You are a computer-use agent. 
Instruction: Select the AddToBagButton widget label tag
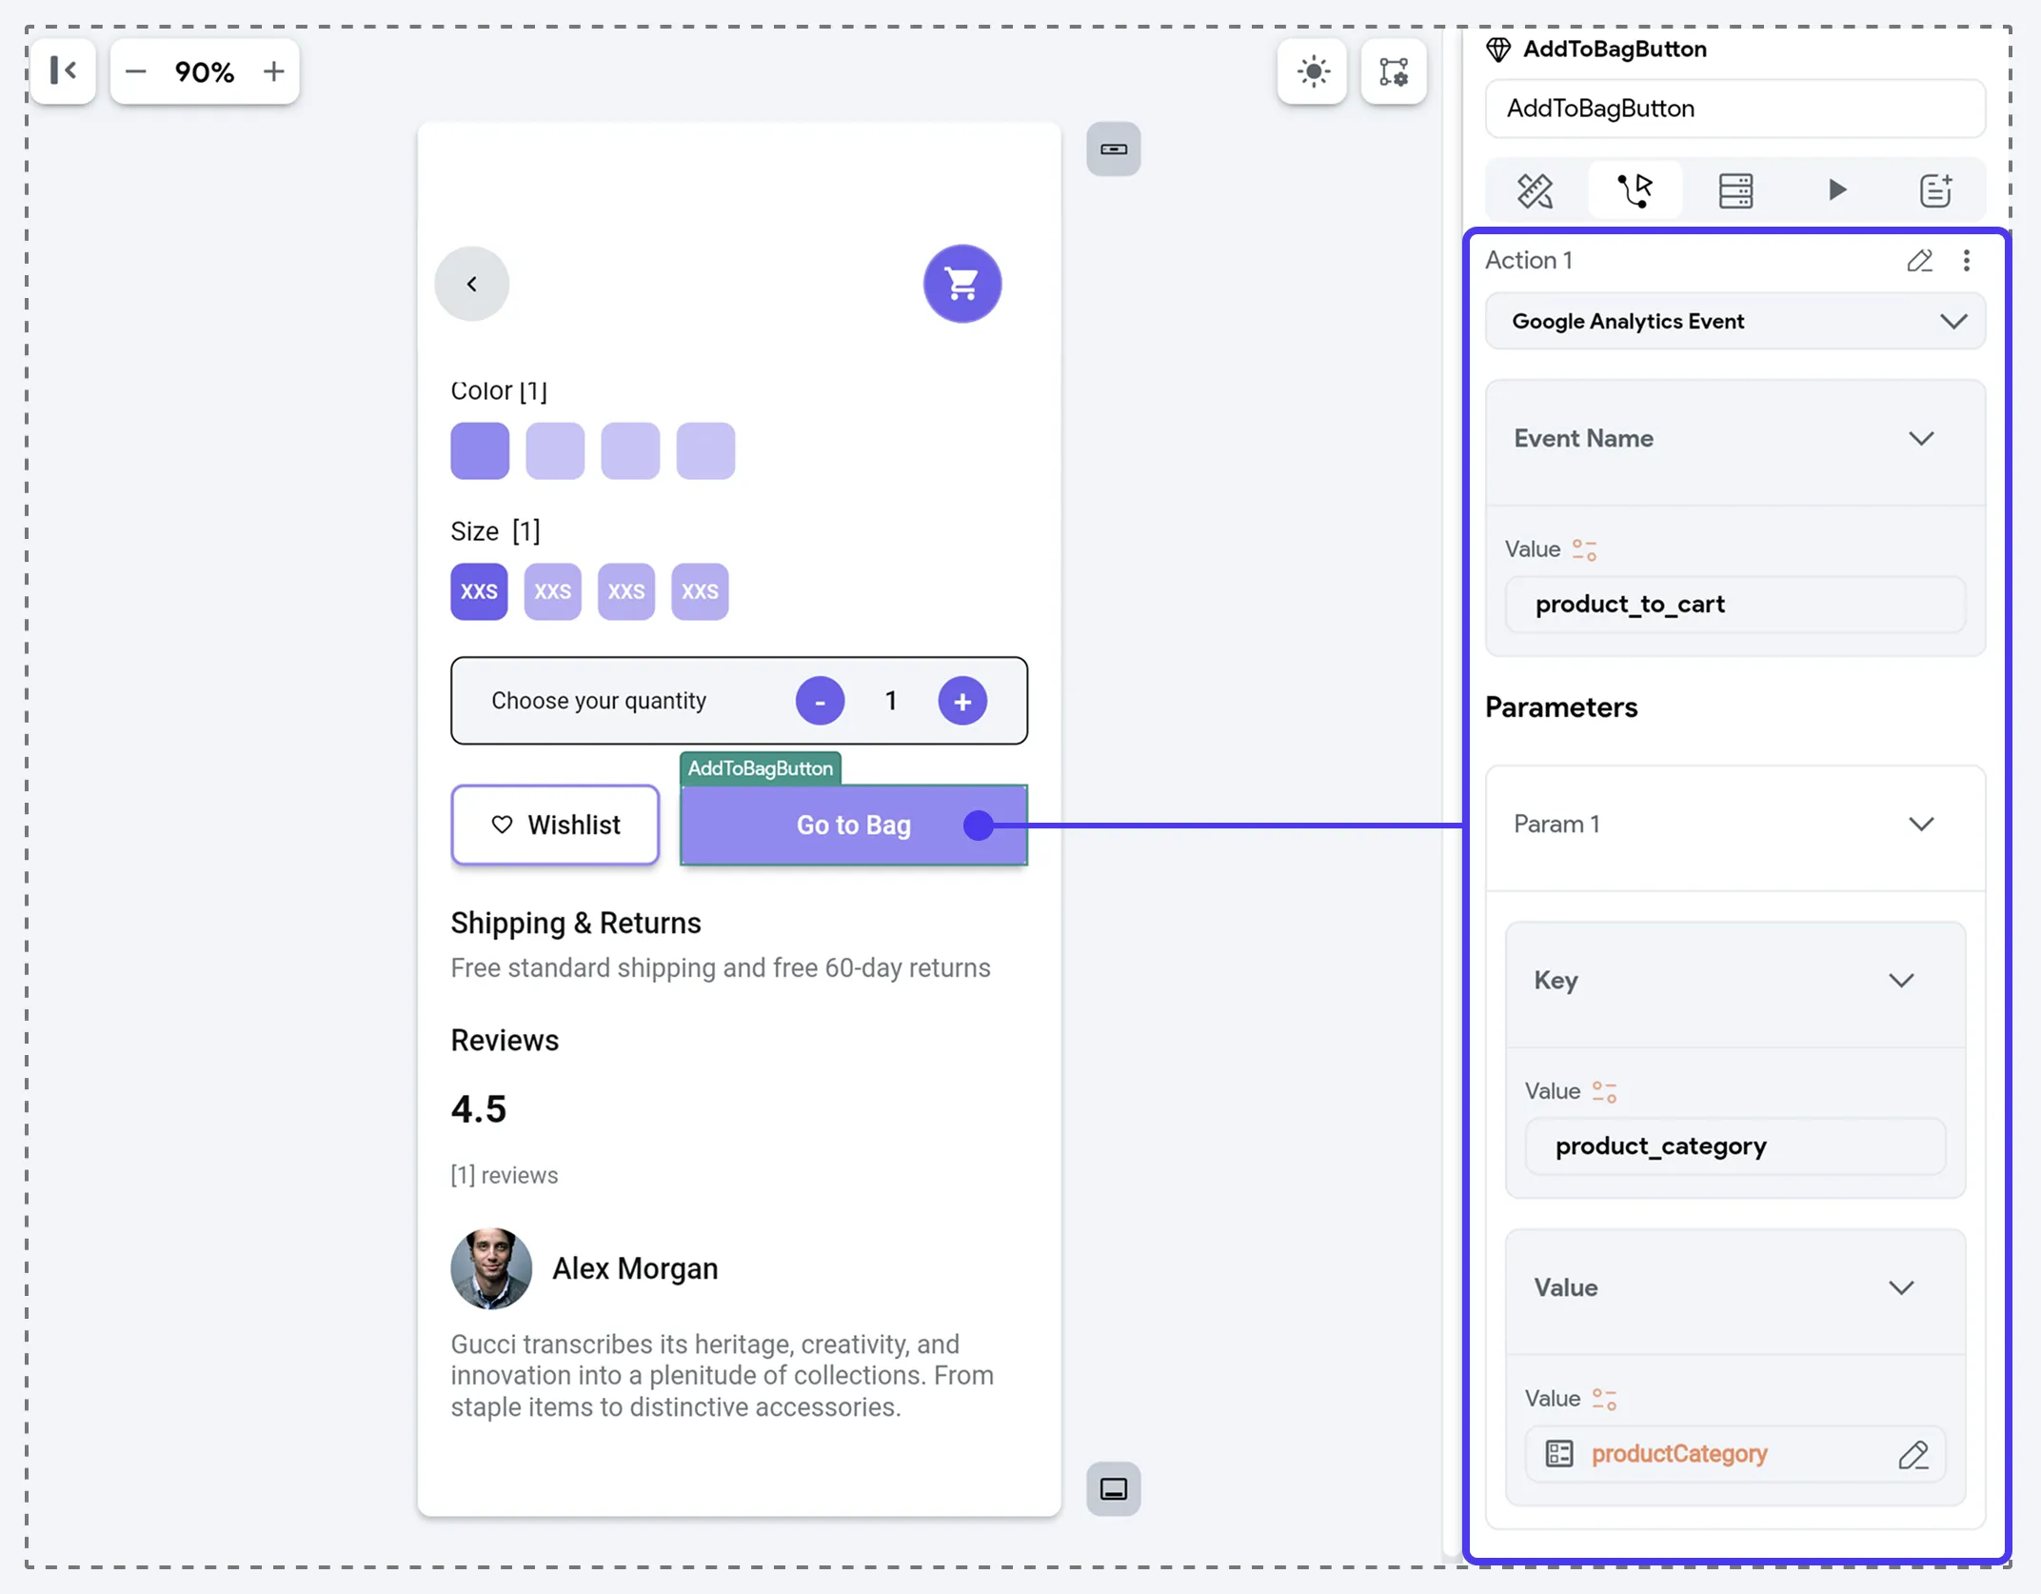(x=760, y=768)
